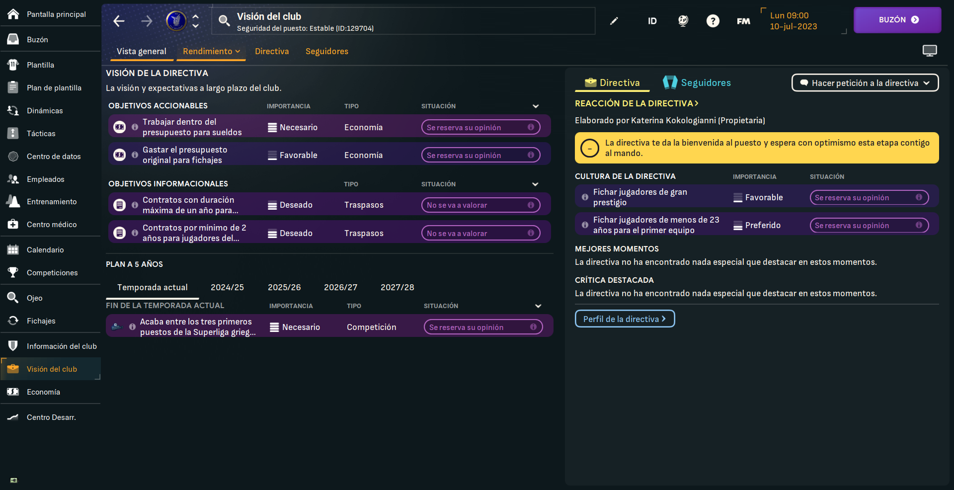Click the monitor display icon

tap(930, 51)
